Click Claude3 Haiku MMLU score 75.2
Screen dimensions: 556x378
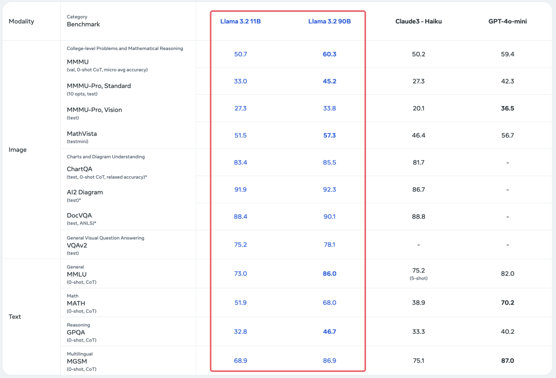click(419, 270)
